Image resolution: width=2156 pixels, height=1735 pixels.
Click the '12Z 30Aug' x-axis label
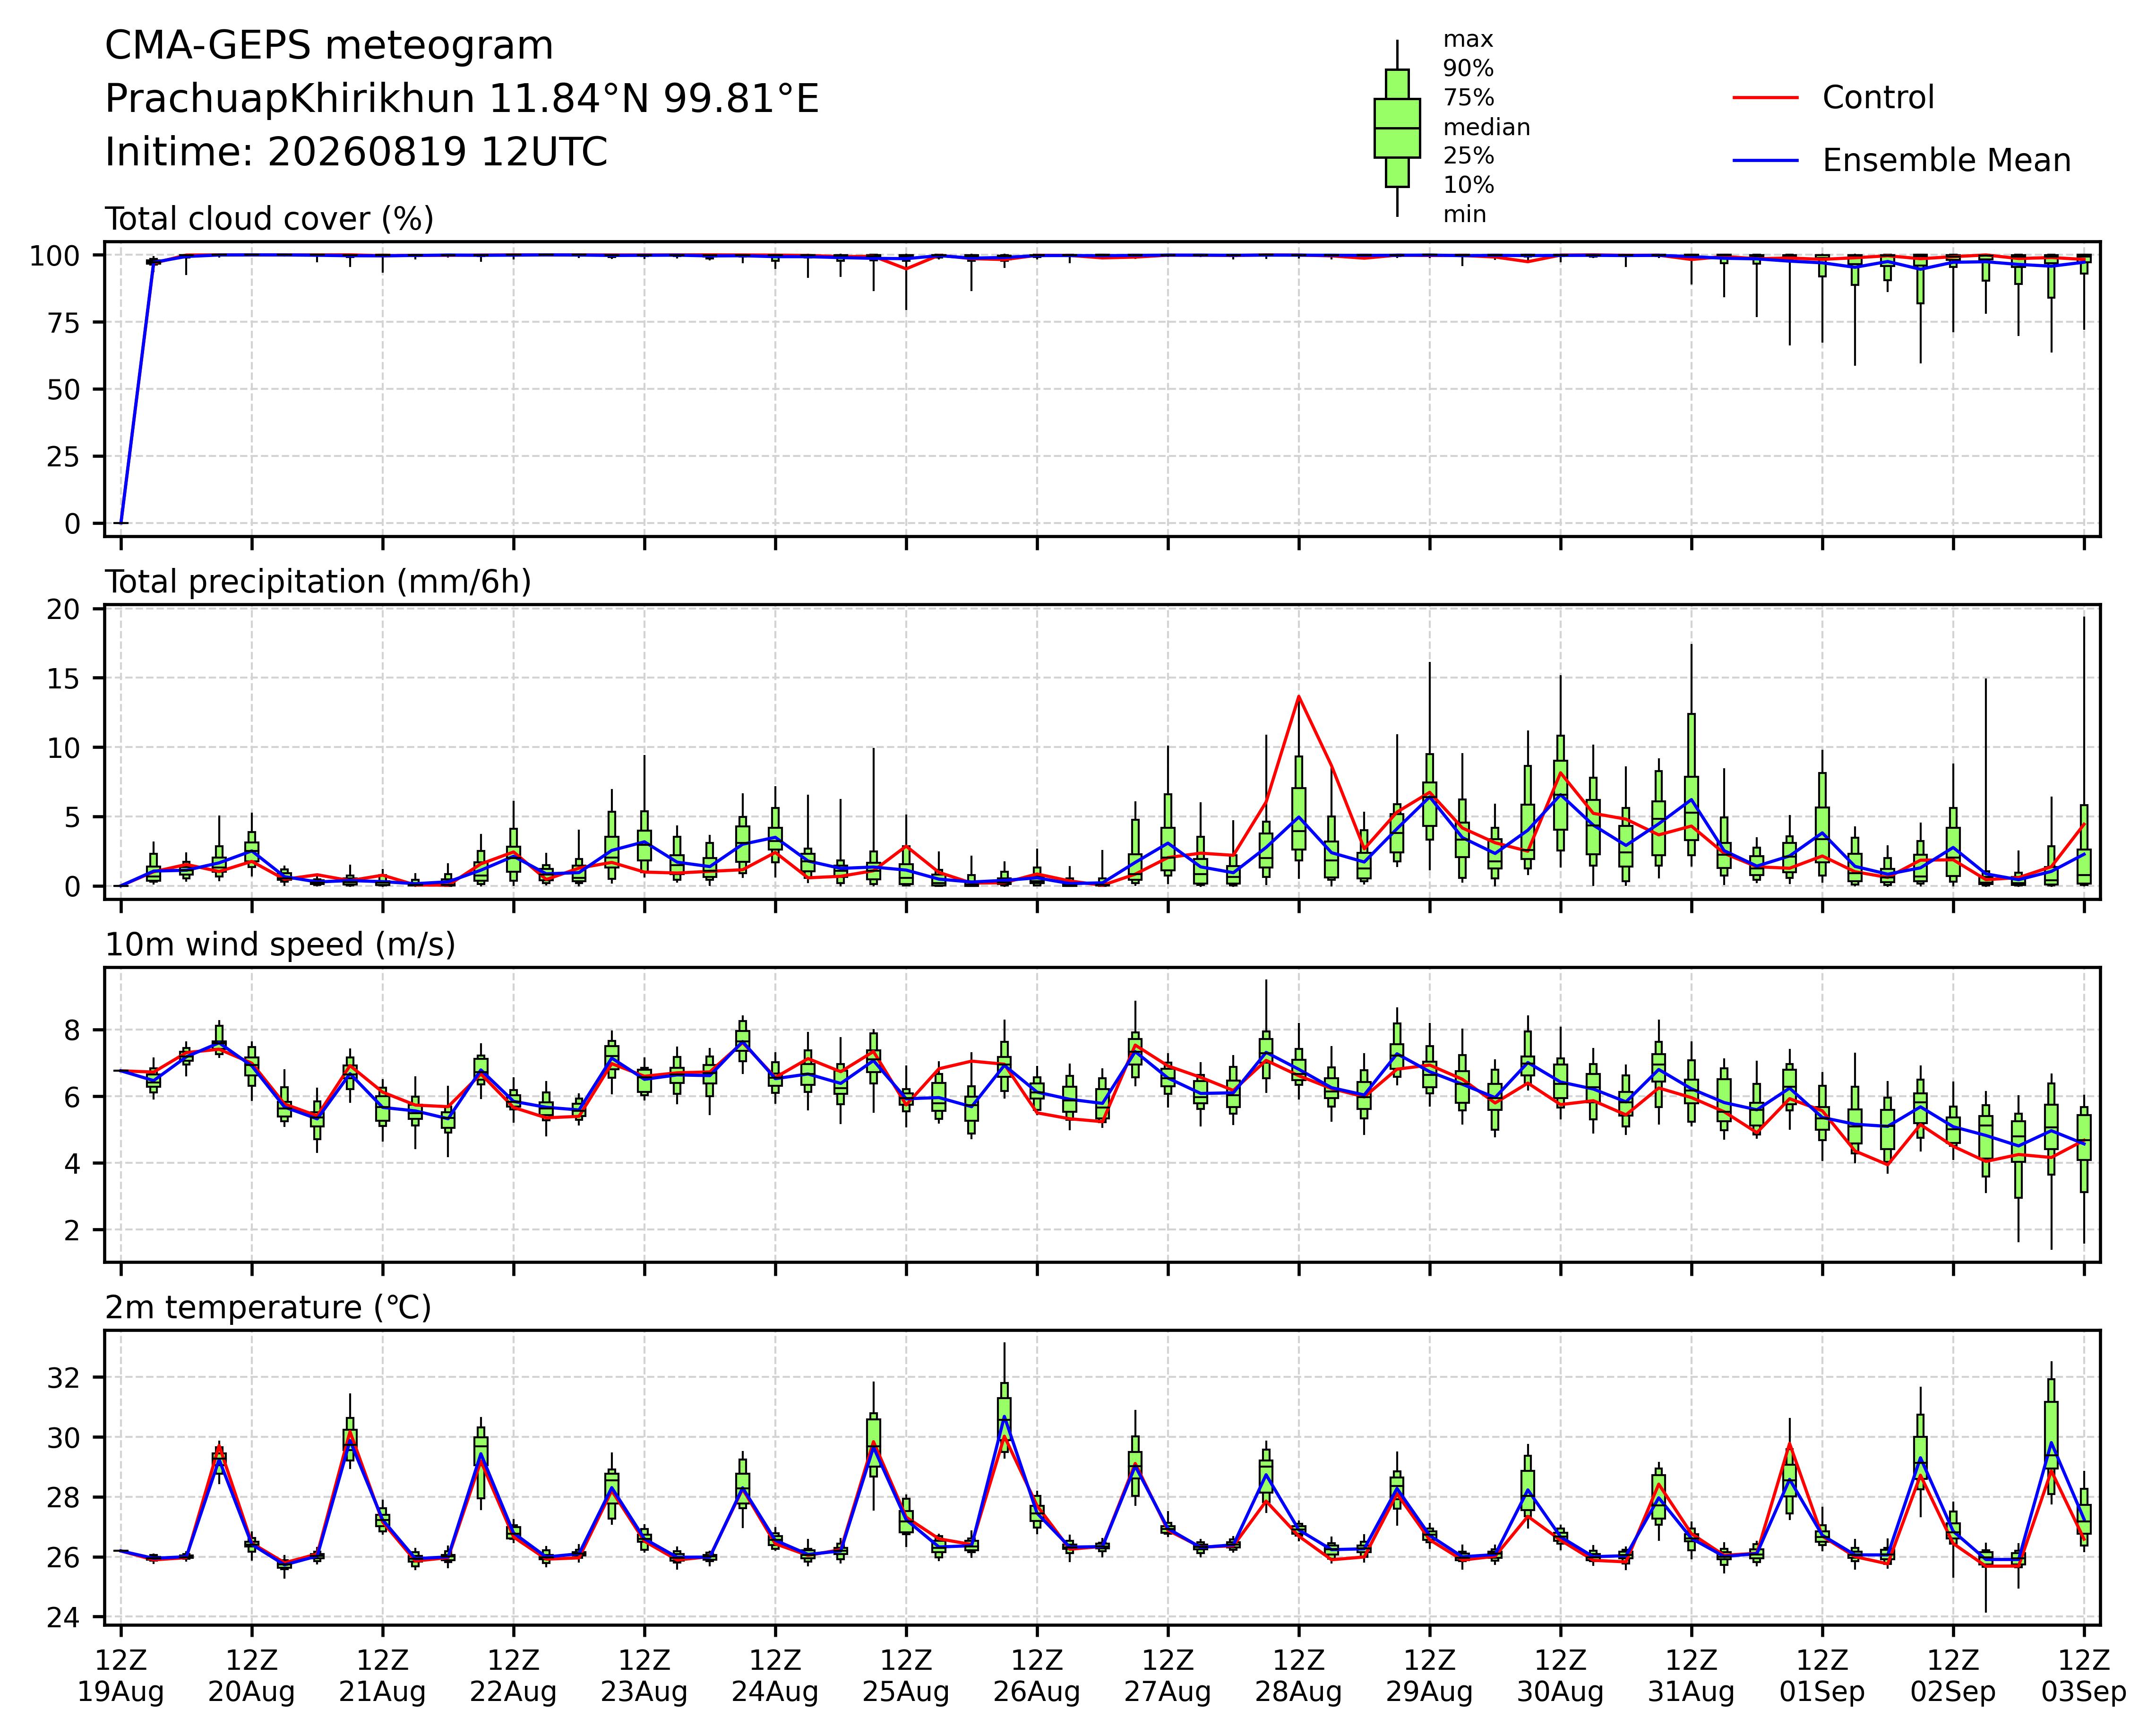pos(1560,1677)
